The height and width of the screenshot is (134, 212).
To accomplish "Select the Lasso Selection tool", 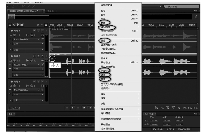I will (x=23, y=6).
